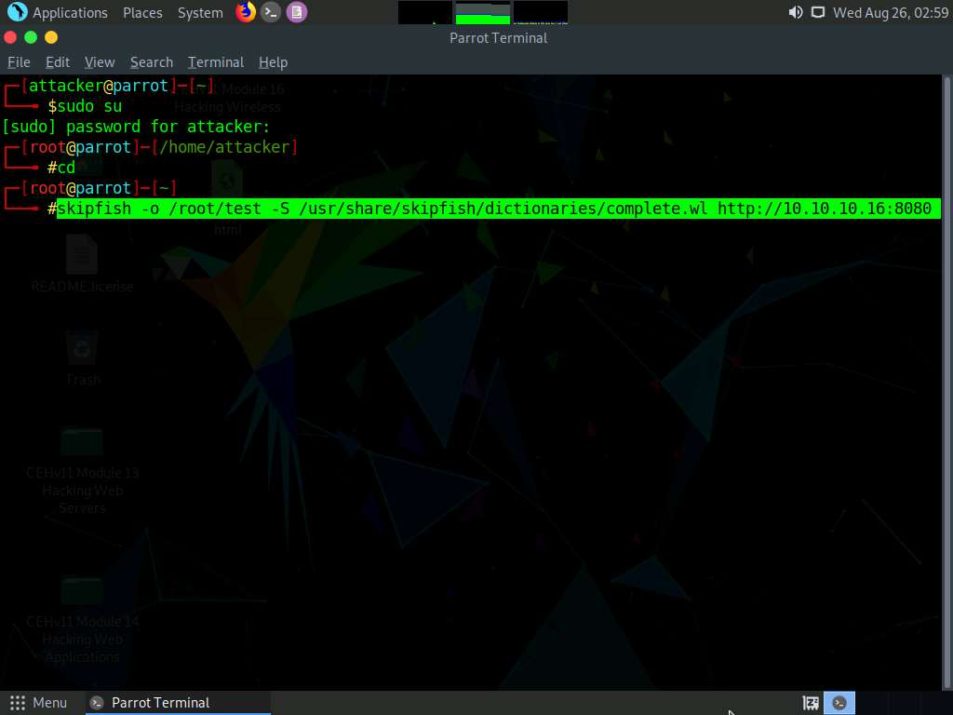Viewport: 953px width, 715px height.
Task: Open the Edit menu
Action: tap(58, 62)
